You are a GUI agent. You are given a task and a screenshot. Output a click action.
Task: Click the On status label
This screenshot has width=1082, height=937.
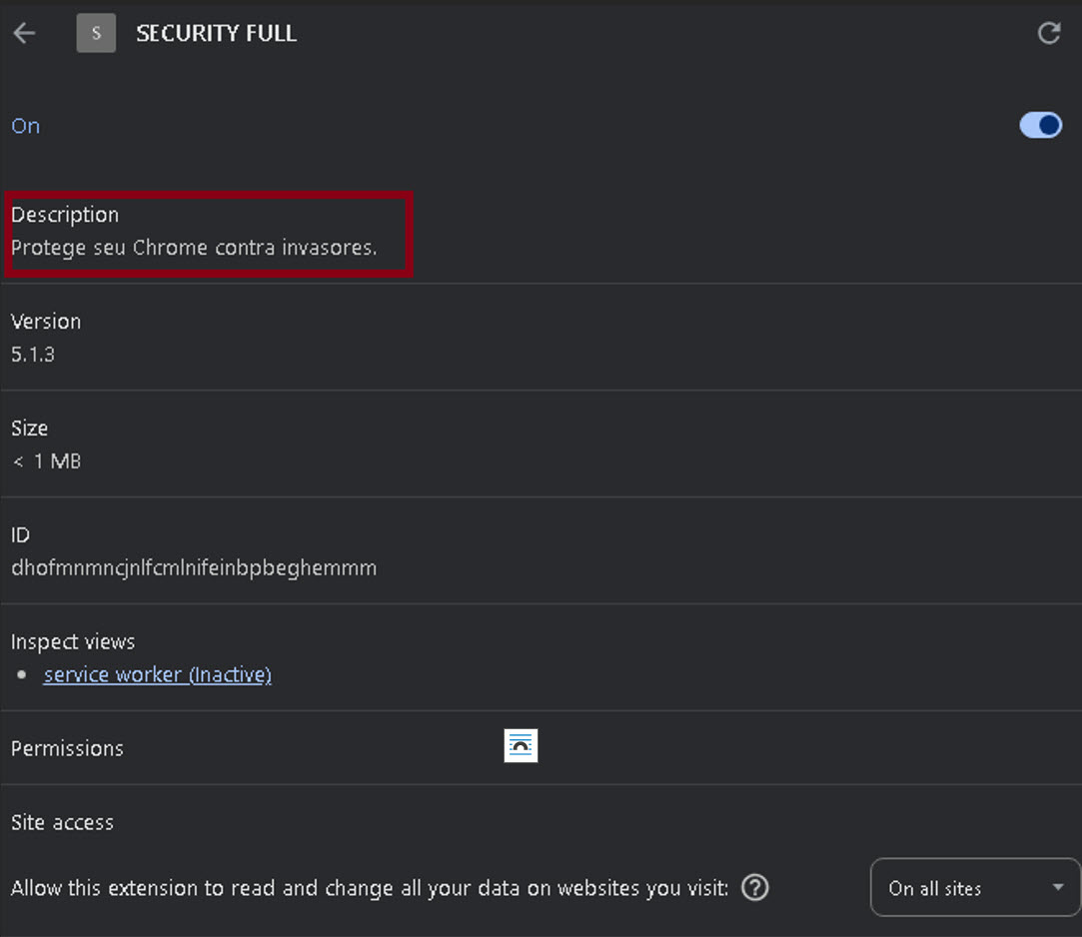point(25,125)
